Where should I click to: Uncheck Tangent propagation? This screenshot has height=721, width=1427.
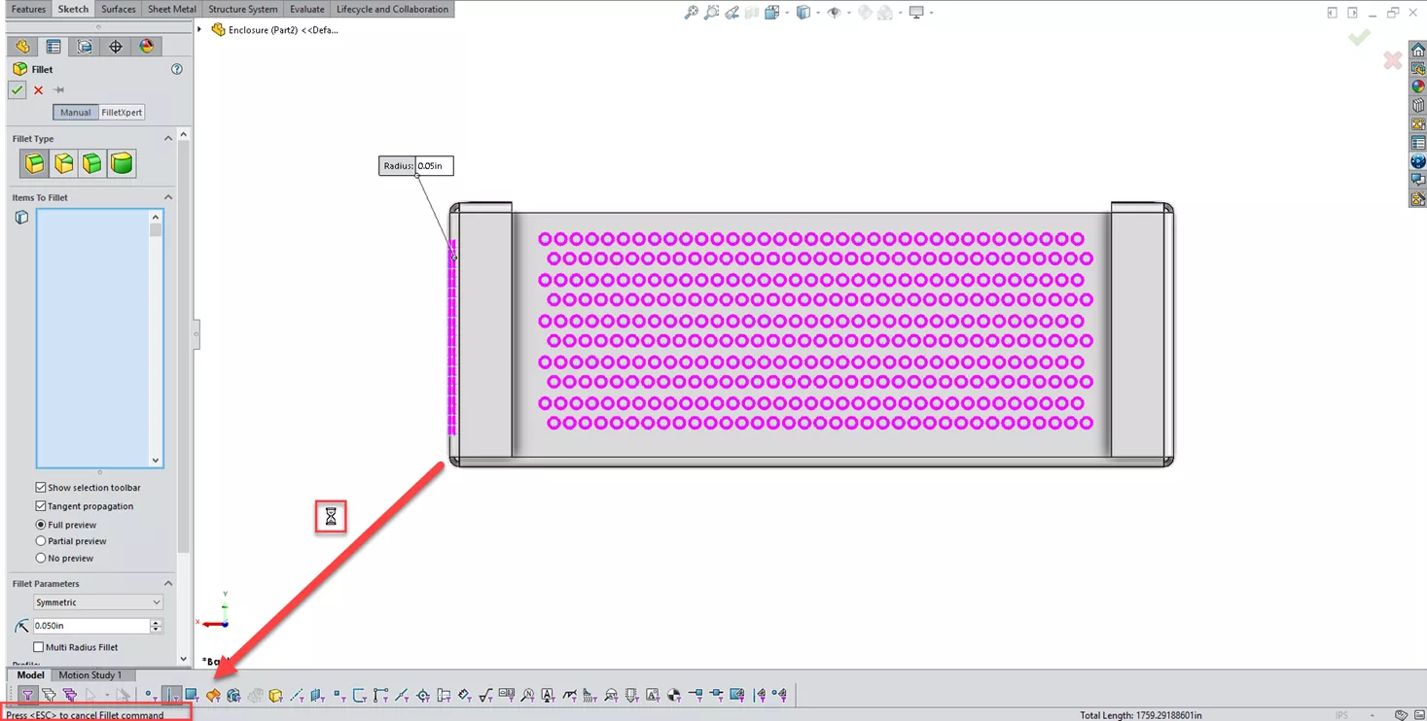click(41, 506)
